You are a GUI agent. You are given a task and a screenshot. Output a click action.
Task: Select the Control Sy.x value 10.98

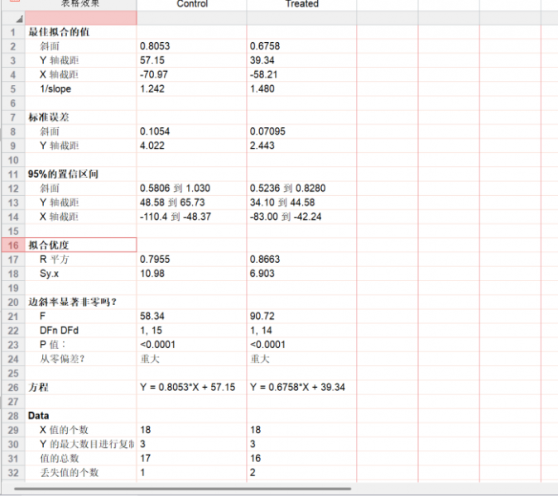coord(152,274)
